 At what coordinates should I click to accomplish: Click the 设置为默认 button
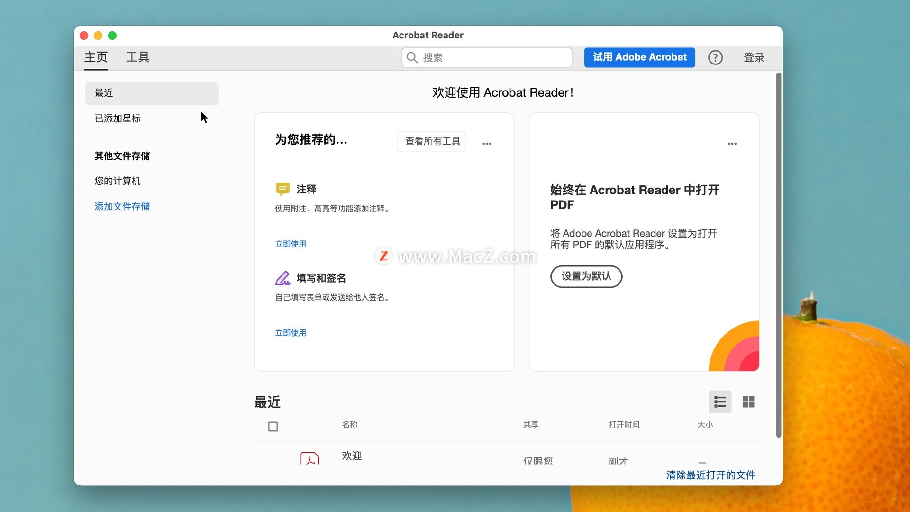click(586, 276)
